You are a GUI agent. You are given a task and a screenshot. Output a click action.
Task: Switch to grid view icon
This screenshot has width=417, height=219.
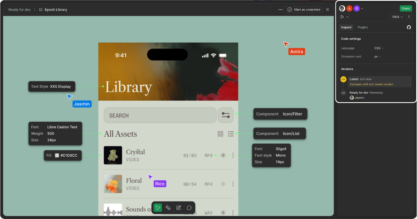[x=220, y=134]
